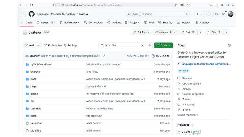Reload the page with the refresh icon

pos(32,5)
